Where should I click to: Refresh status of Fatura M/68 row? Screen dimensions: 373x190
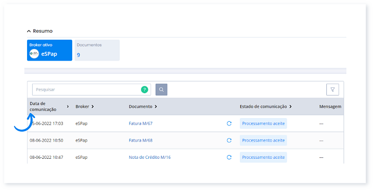tap(229, 141)
